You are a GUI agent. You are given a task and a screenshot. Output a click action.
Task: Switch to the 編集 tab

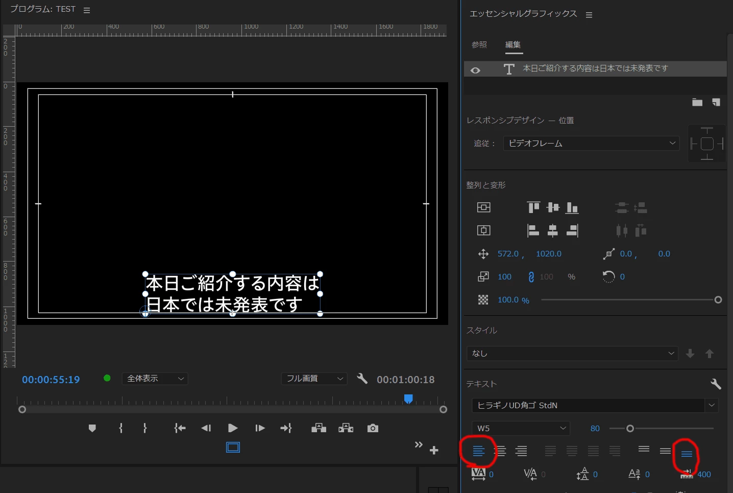coord(513,45)
